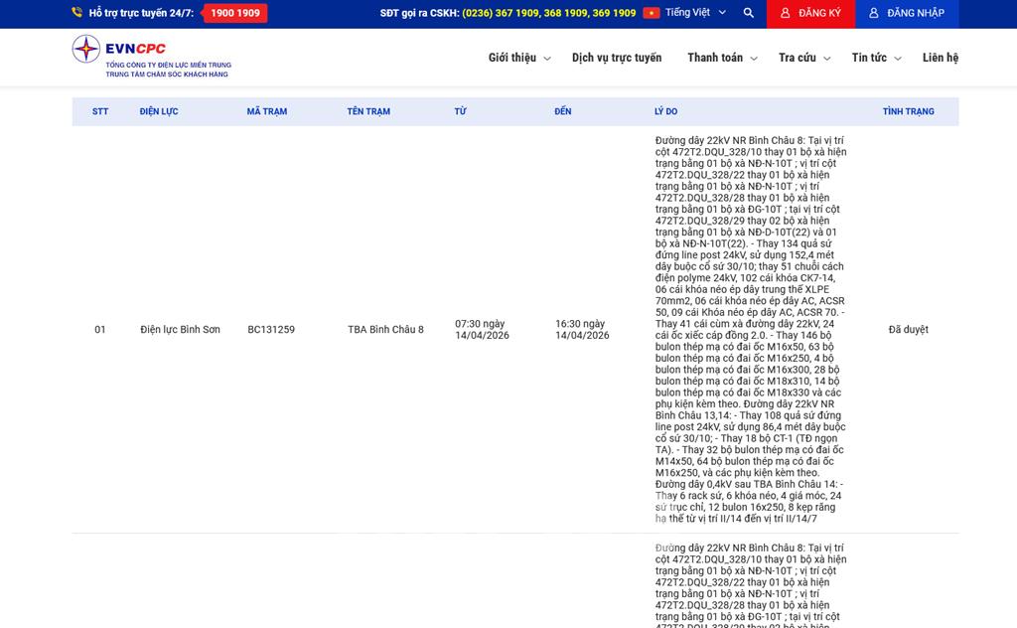Open the Tin tức menu
The image size is (1017, 628).
point(876,58)
